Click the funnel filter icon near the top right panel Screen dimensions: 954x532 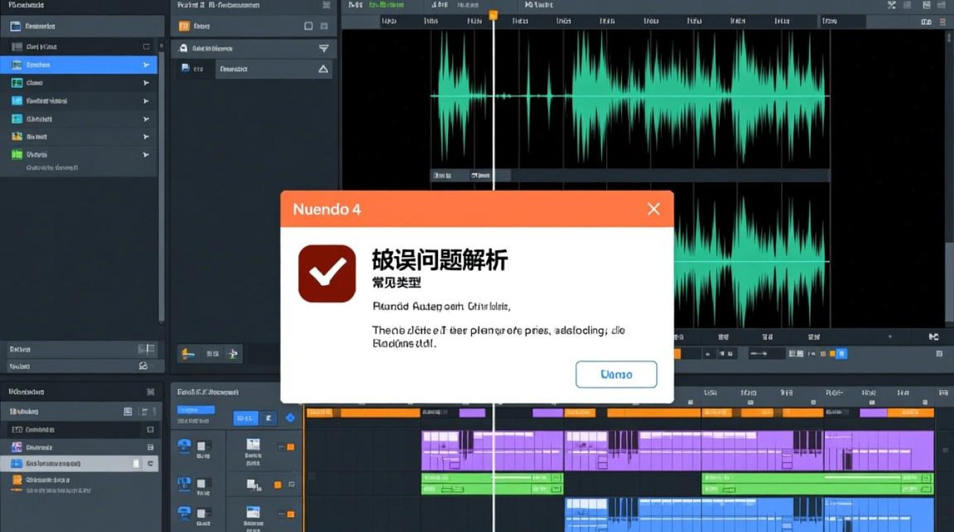[x=324, y=48]
